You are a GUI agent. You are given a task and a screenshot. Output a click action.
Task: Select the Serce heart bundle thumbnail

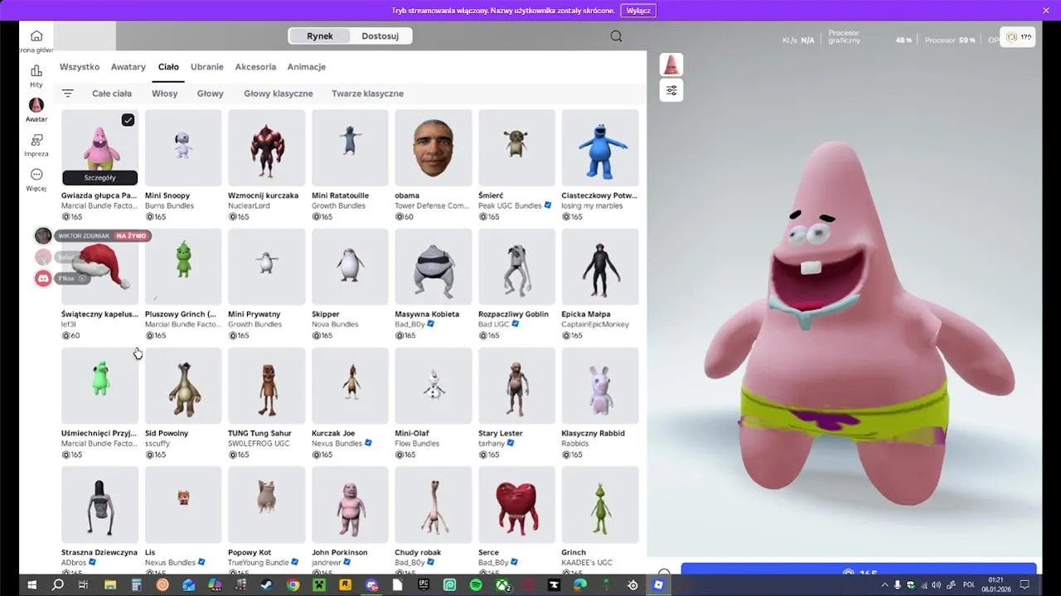516,505
